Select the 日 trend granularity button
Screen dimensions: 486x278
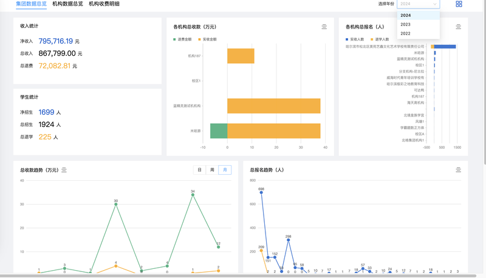click(x=200, y=169)
